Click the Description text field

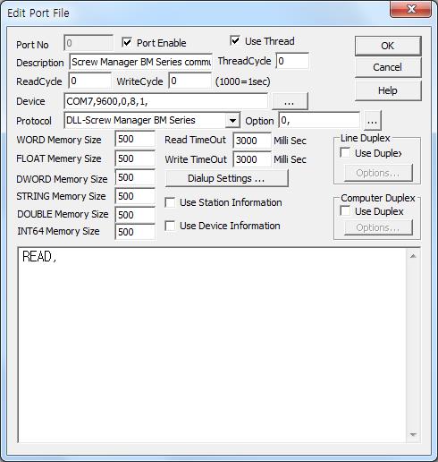point(140,62)
